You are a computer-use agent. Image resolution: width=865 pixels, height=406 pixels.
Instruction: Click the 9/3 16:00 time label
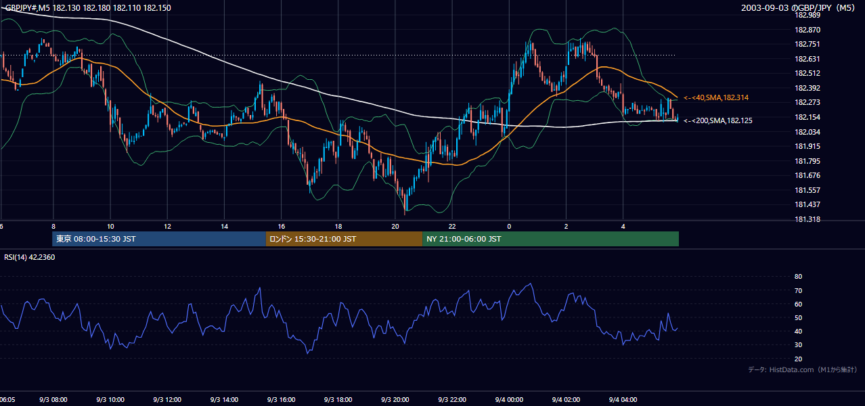[x=281, y=400]
